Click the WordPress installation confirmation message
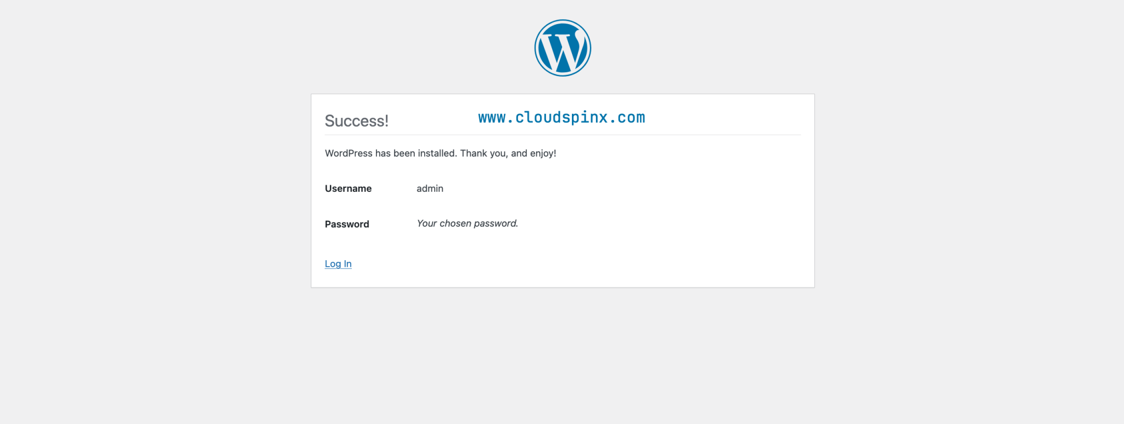Screen dimensions: 1124x424 tap(440, 153)
